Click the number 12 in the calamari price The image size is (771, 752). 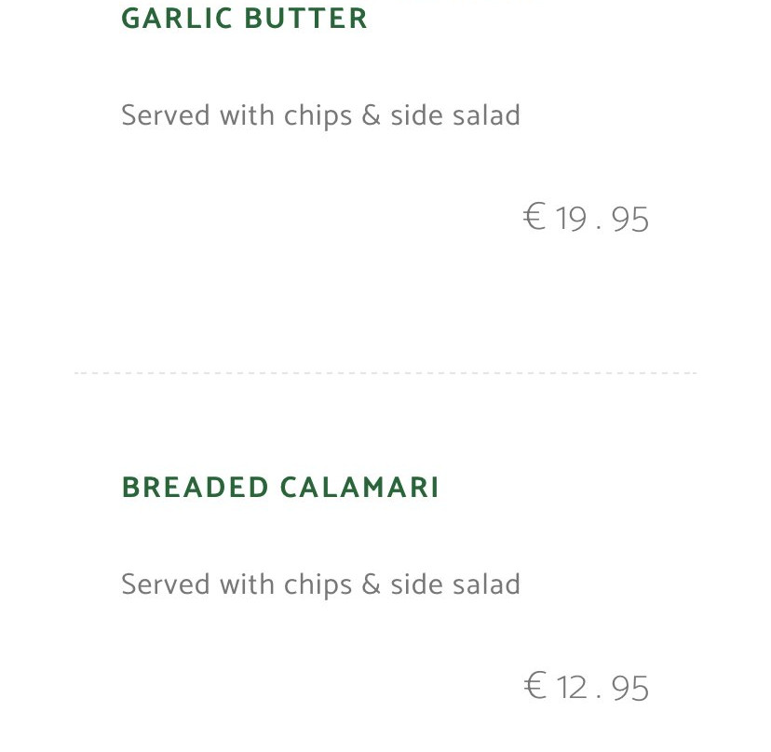point(572,688)
